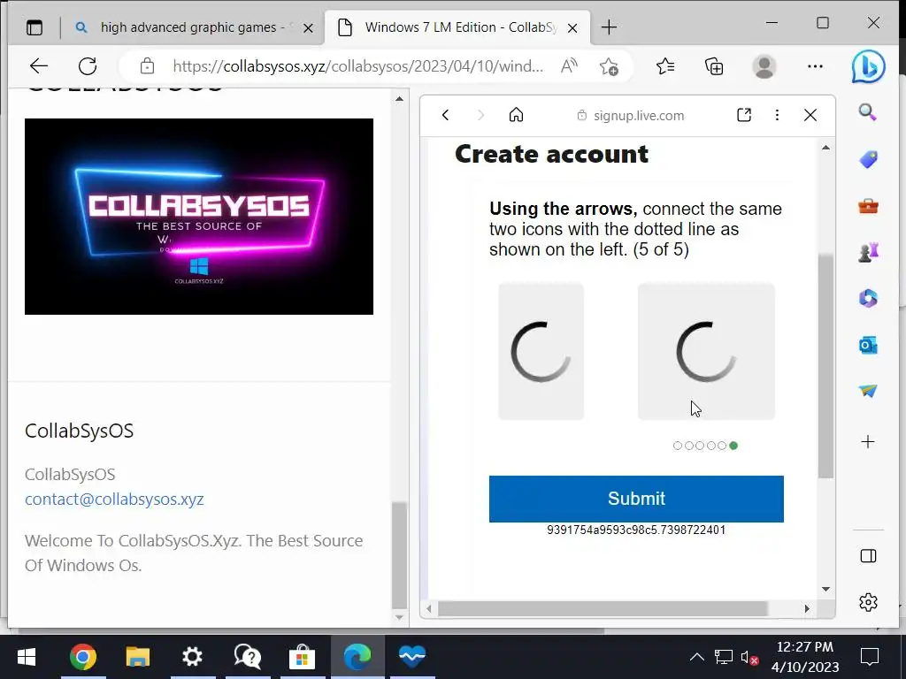Close the 'high advanced graphic games' tab
Image resolution: width=906 pixels, height=679 pixels.
(x=309, y=27)
